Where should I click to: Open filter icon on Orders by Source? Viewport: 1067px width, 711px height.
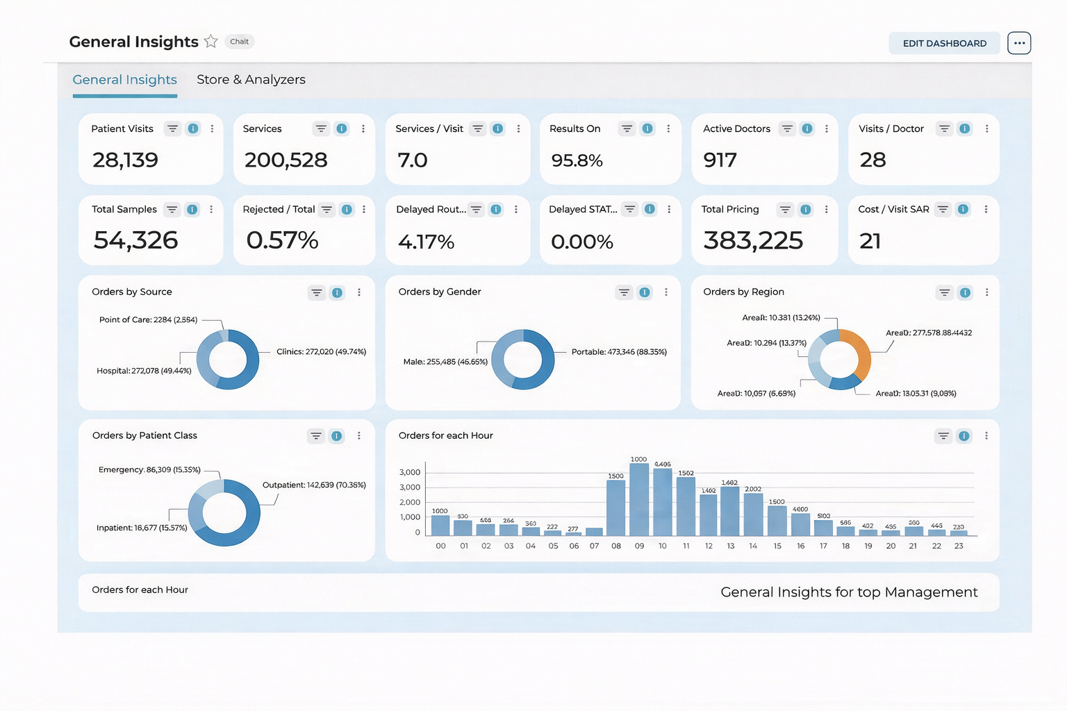pyautogui.click(x=316, y=293)
